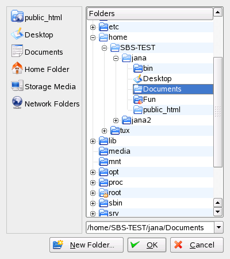Click the media folder icon
Viewport: 230px width, 259px height.
pos(103,151)
